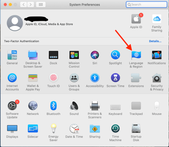Viewport: 169px width, 147px height.
Task: Open Wallet & Apple Pay pane
Action: pyautogui.click(x=33, y=78)
